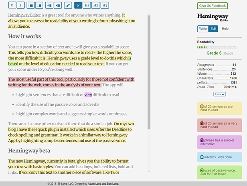Insert a bulleted list

click(31, 6)
